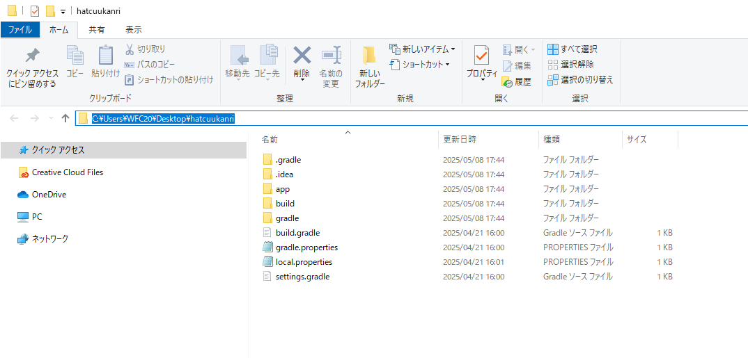Click the Paste shortcut icon
The image size is (748, 358).
(130, 79)
